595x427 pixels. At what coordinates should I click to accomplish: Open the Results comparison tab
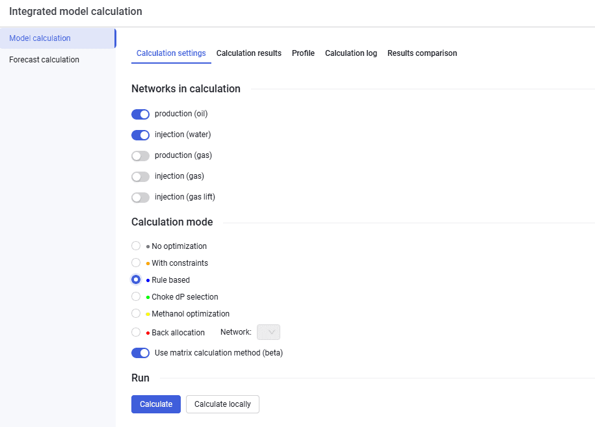click(422, 53)
